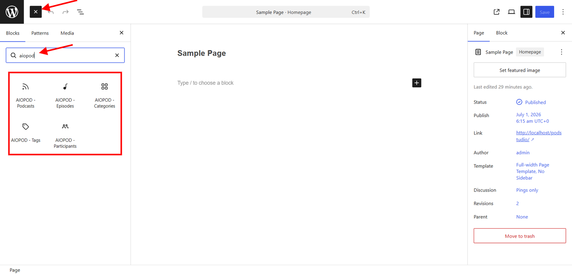Save the page

point(544,12)
